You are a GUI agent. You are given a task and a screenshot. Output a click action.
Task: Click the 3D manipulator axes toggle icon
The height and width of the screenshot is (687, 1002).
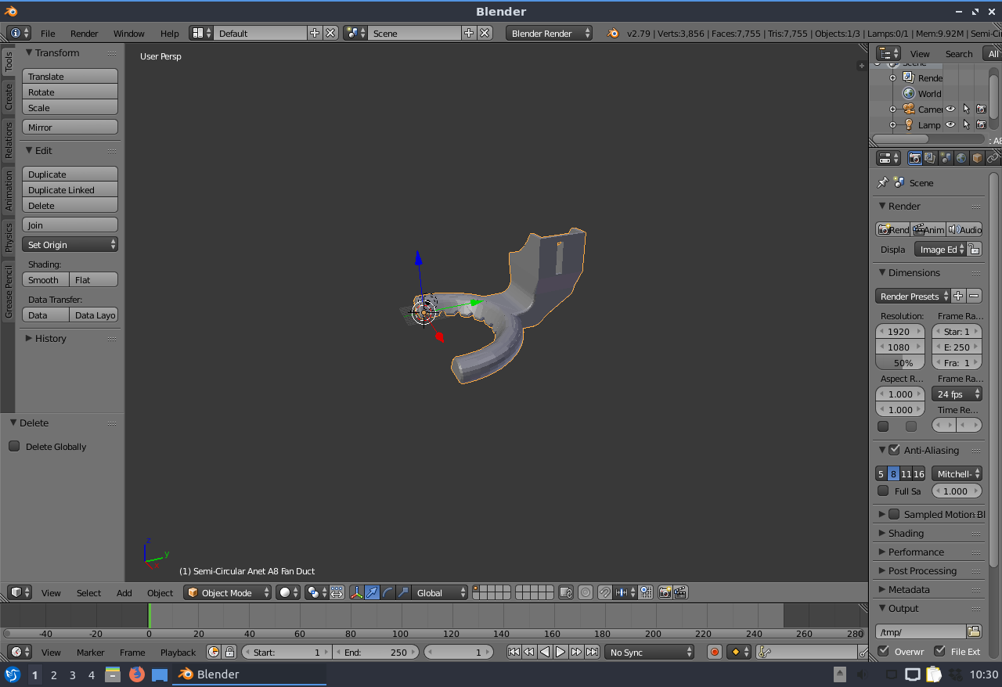click(x=356, y=592)
